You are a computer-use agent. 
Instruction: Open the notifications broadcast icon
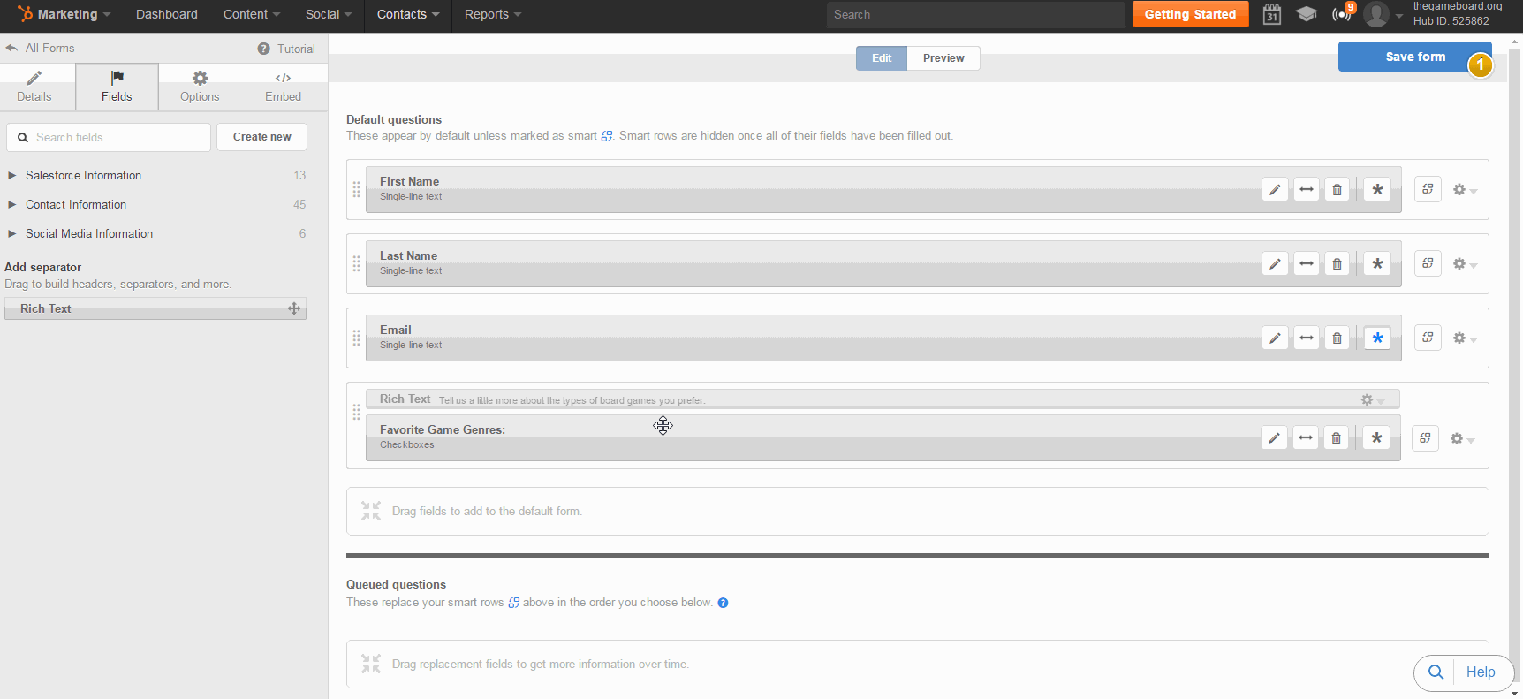[1341, 14]
